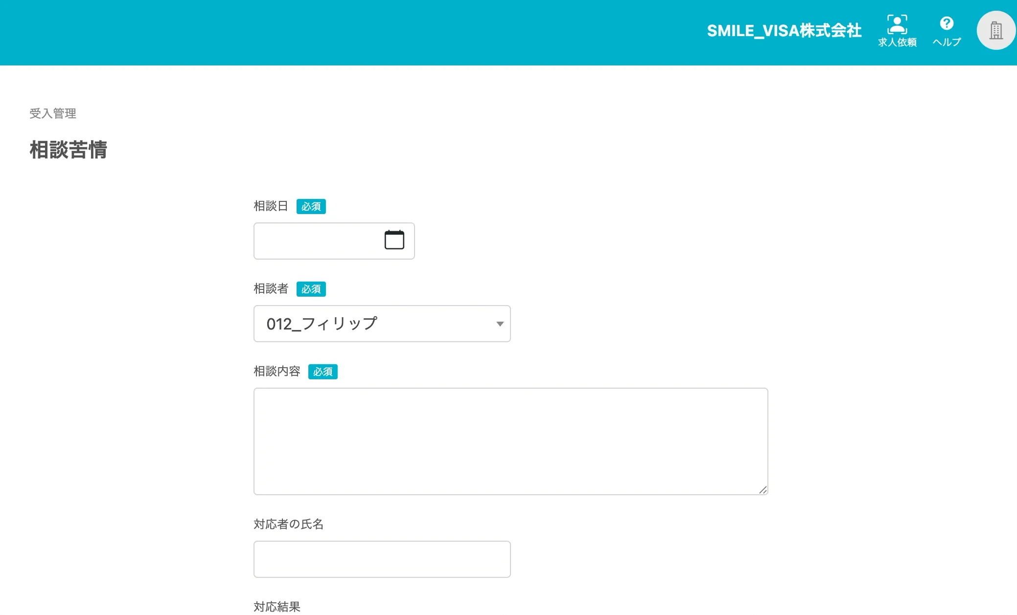Click the 相談者 dropdown arrow
The height and width of the screenshot is (615, 1017).
tap(500, 324)
